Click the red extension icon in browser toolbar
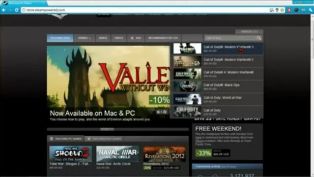This screenshot has height=177, width=314. tap(289, 10)
